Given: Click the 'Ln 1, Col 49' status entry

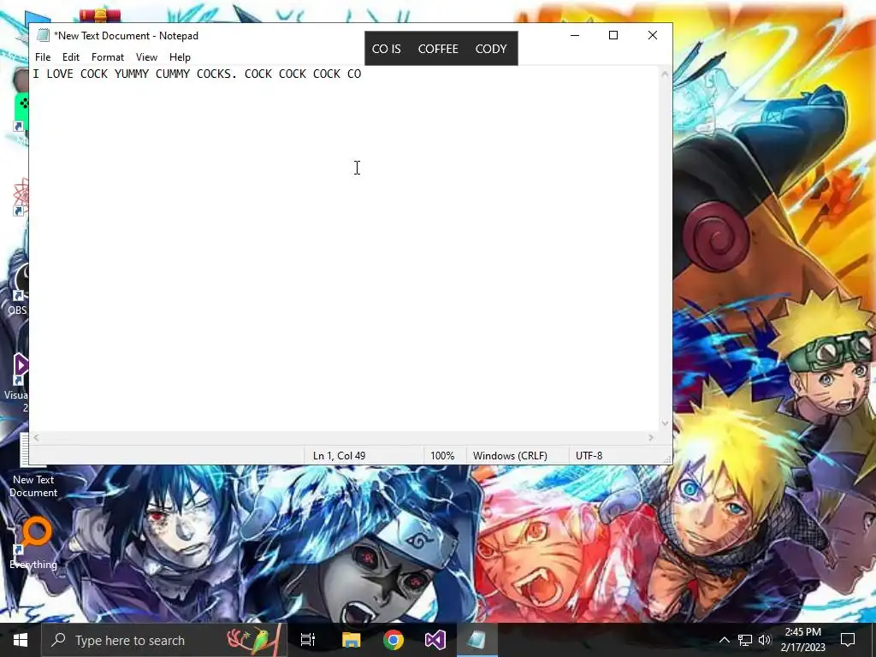Looking at the screenshot, I should pos(339,456).
